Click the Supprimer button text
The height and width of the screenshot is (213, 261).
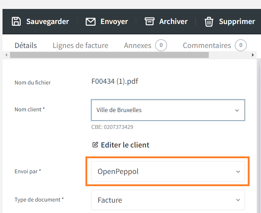[x=237, y=21]
